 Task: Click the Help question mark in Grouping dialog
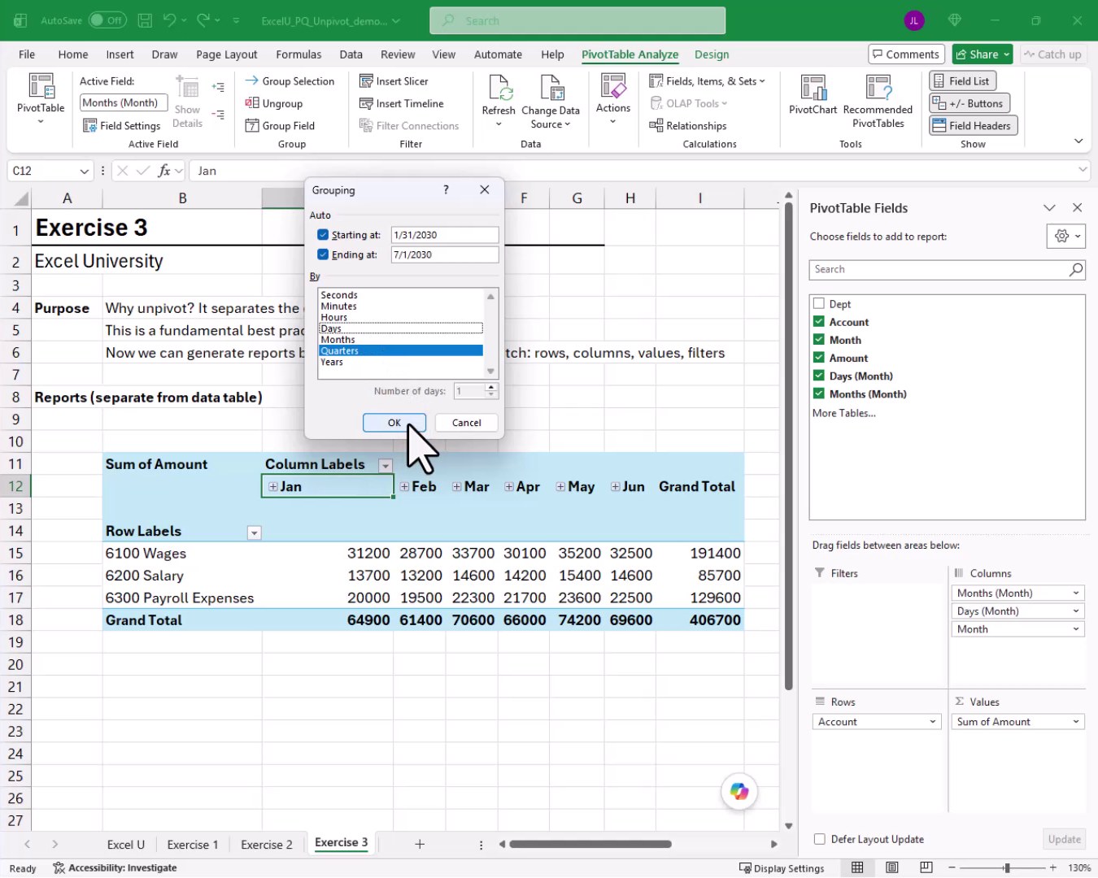coord(446,189)
